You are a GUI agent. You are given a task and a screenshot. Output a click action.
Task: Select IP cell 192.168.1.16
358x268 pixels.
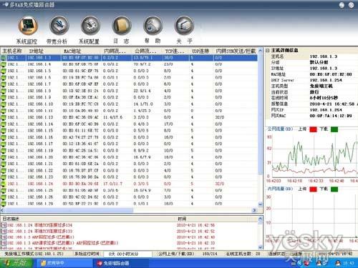tap(40, 137)
